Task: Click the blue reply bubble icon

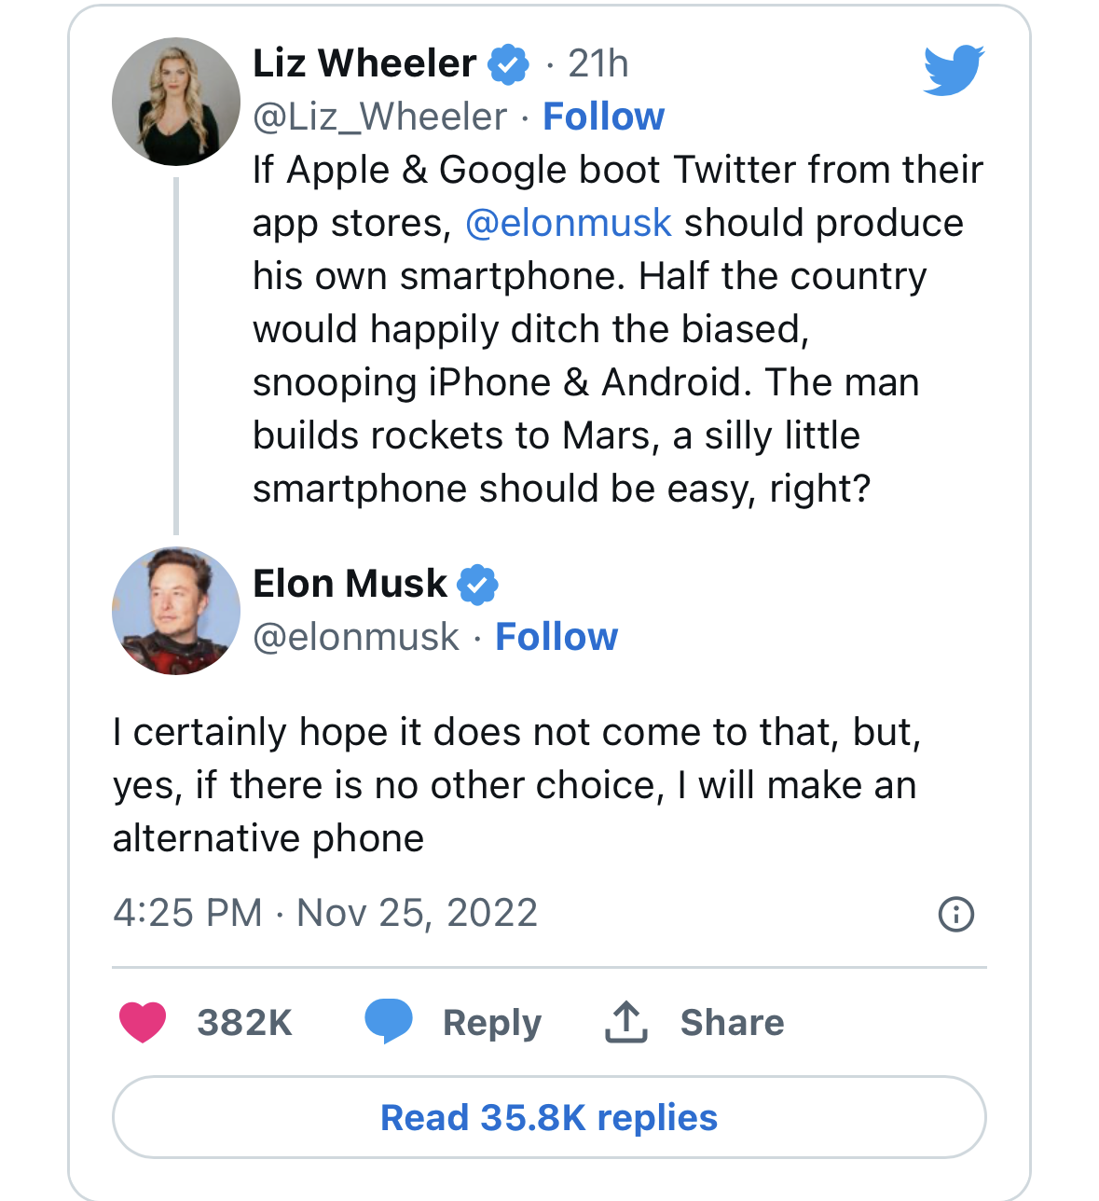Action: [x=388, y=1021]
